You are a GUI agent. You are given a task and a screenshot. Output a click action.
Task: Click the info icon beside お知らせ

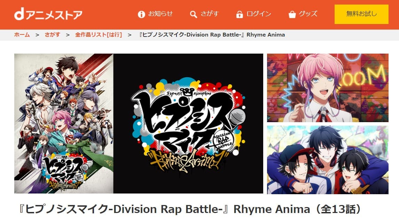tap(141, 14)
